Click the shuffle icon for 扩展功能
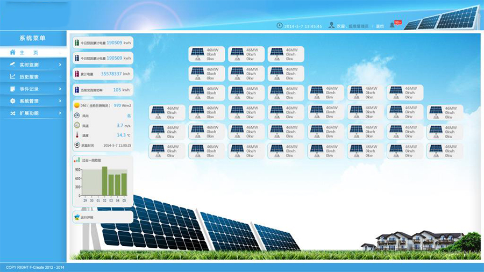The height and width of the screenshot is (272, 484). pos(13,113)
